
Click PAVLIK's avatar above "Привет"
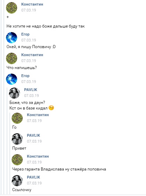coord(17,139)
